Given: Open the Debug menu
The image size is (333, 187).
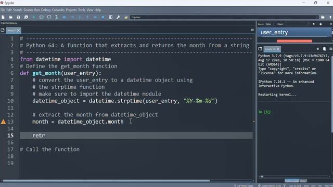Looking at the screenshot, I should pos(46,10).
